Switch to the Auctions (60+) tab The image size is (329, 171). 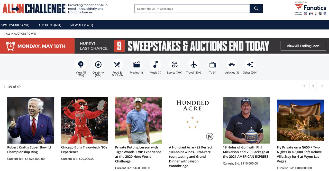pyautogui.click(x=50, y=25)
